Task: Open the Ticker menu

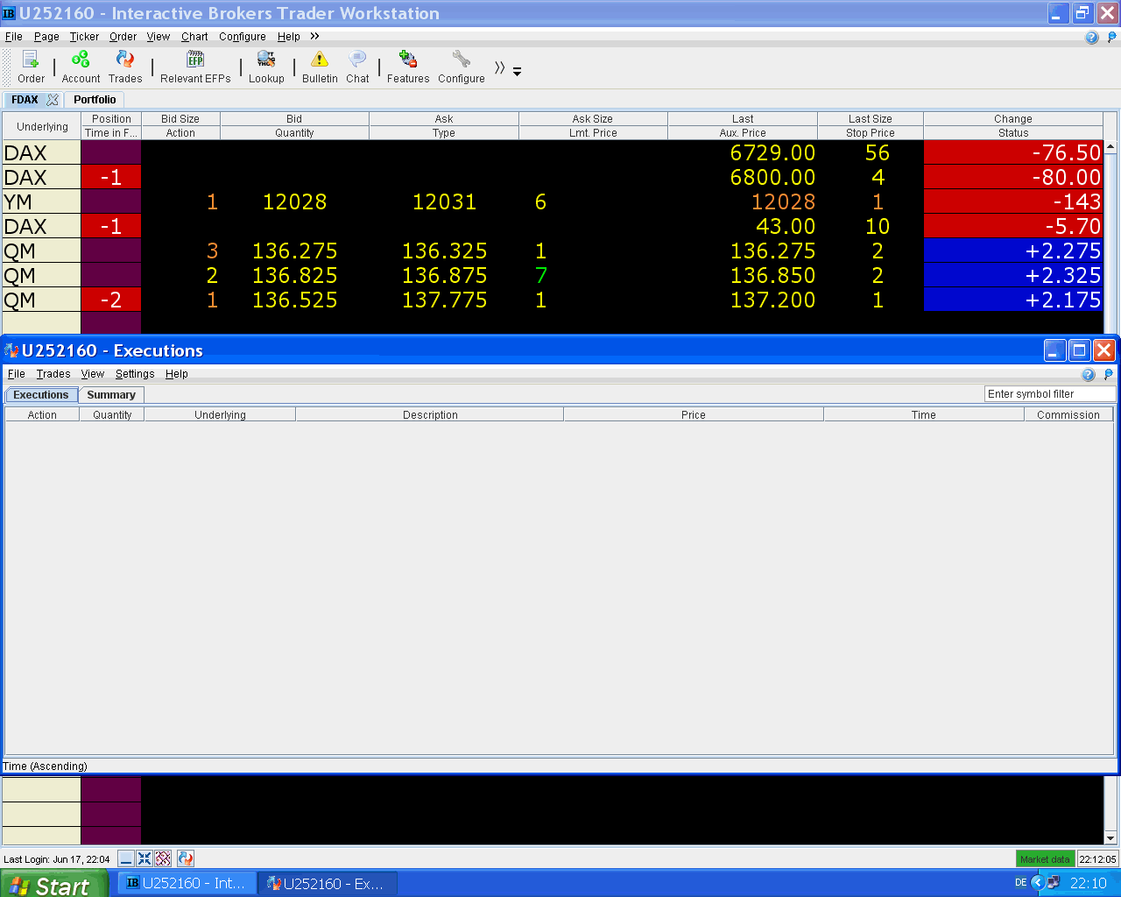Action: (84, 37)
